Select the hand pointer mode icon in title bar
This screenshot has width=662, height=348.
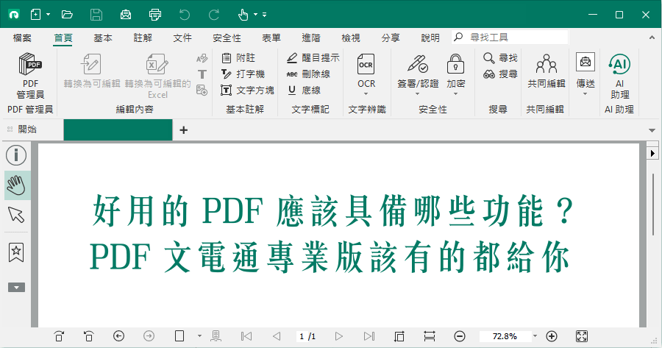tap(243, 15)
